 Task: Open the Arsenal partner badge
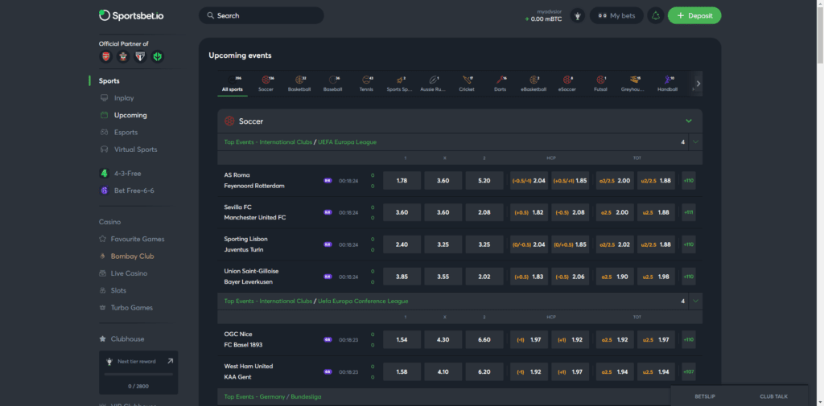[105, 57]
